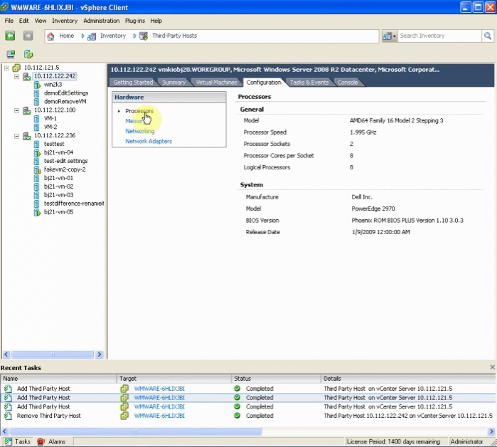Screen dimensions: 497x447
Task: Open Networking hardware link
Action: 140,132
